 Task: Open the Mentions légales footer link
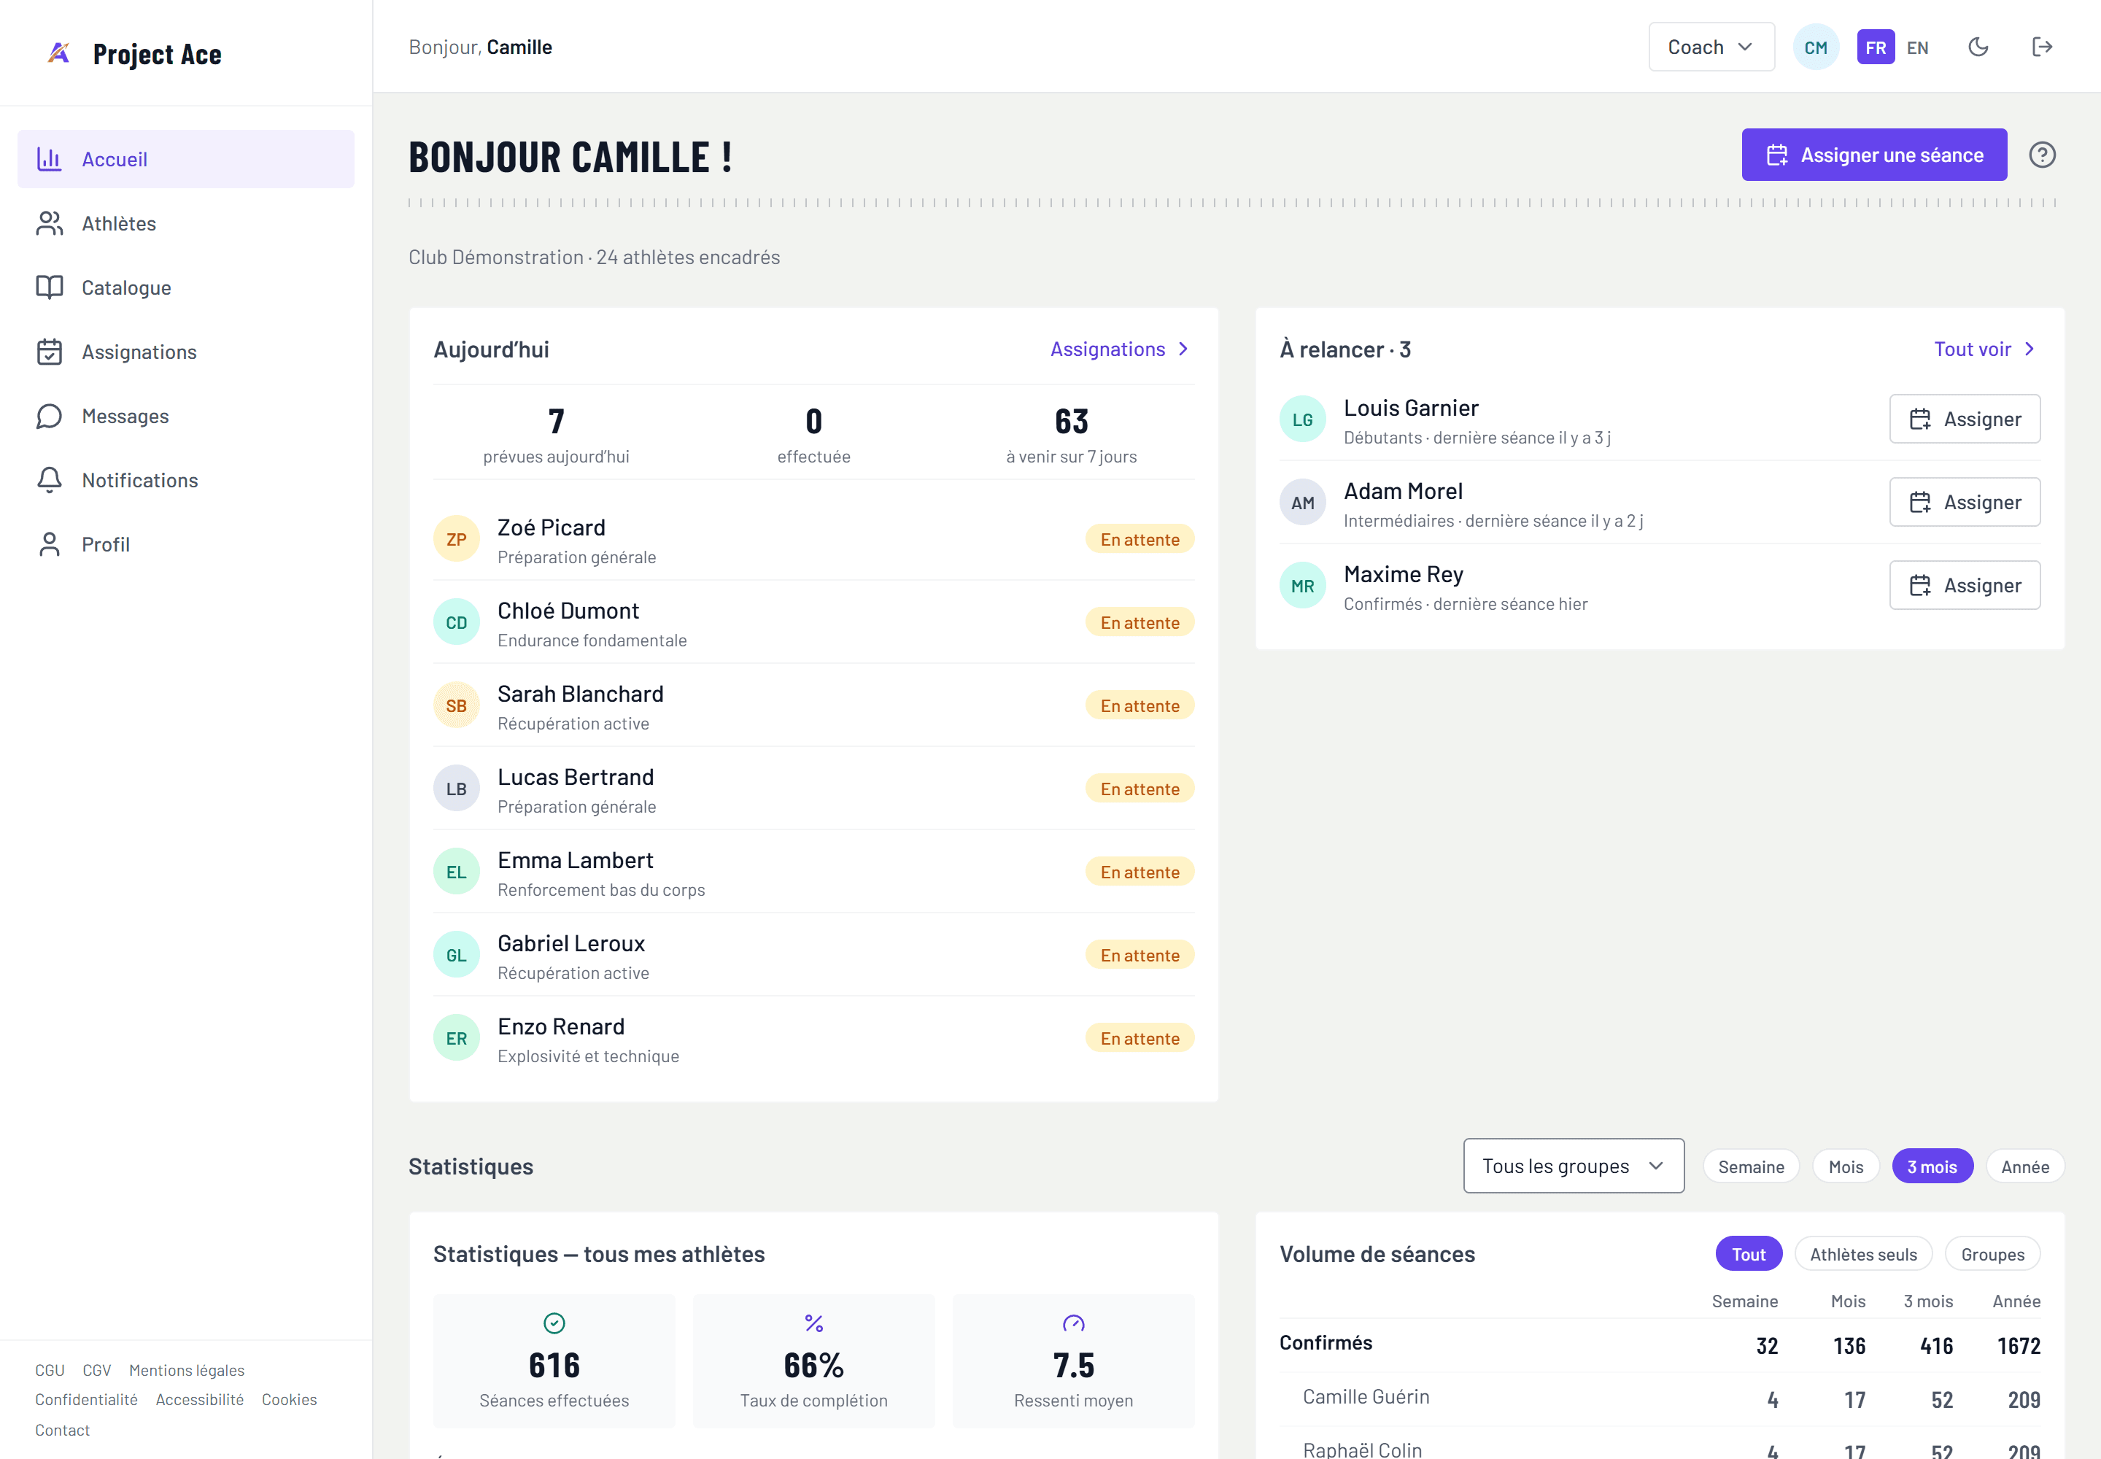point(187,1369)
